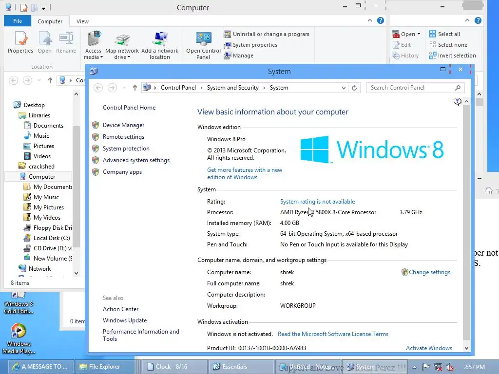Open Control Panel Home
The image size is (499, 374).
129,108
